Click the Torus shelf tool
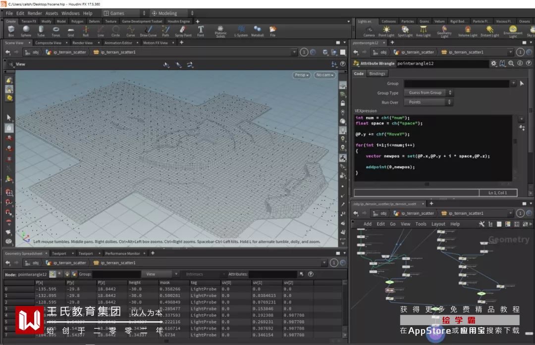Screen dimensions: 535x345 pyautogui.click(x=56, y=31)
